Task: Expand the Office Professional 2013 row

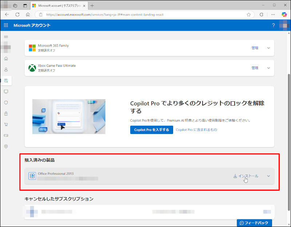Action: (x=268, y=176)
